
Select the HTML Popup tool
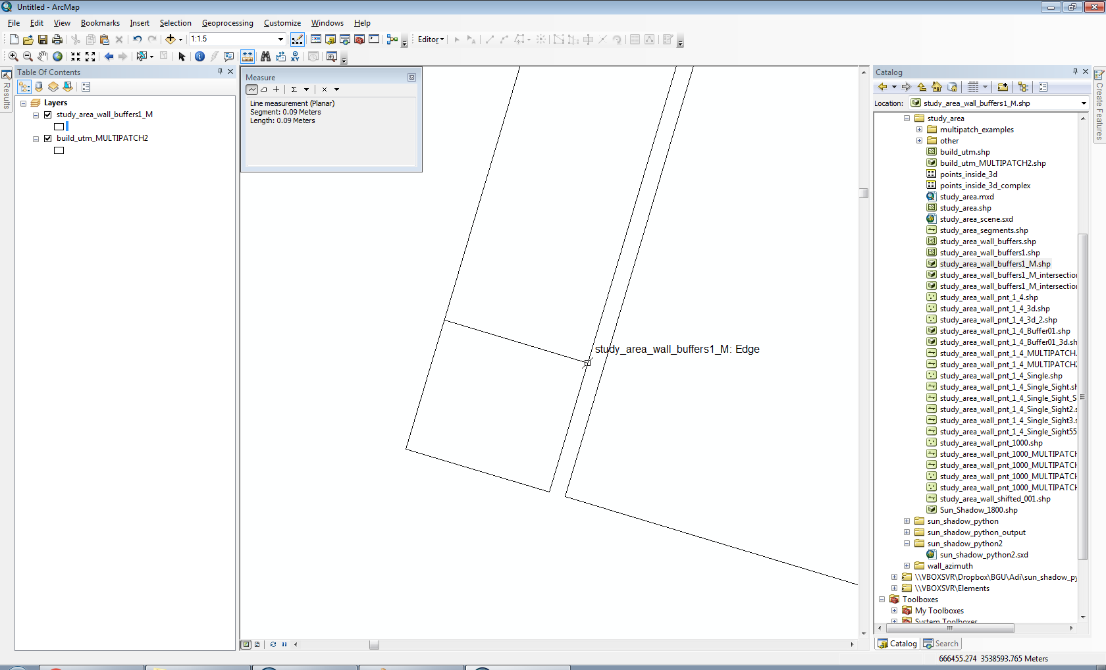pos(229,57)
